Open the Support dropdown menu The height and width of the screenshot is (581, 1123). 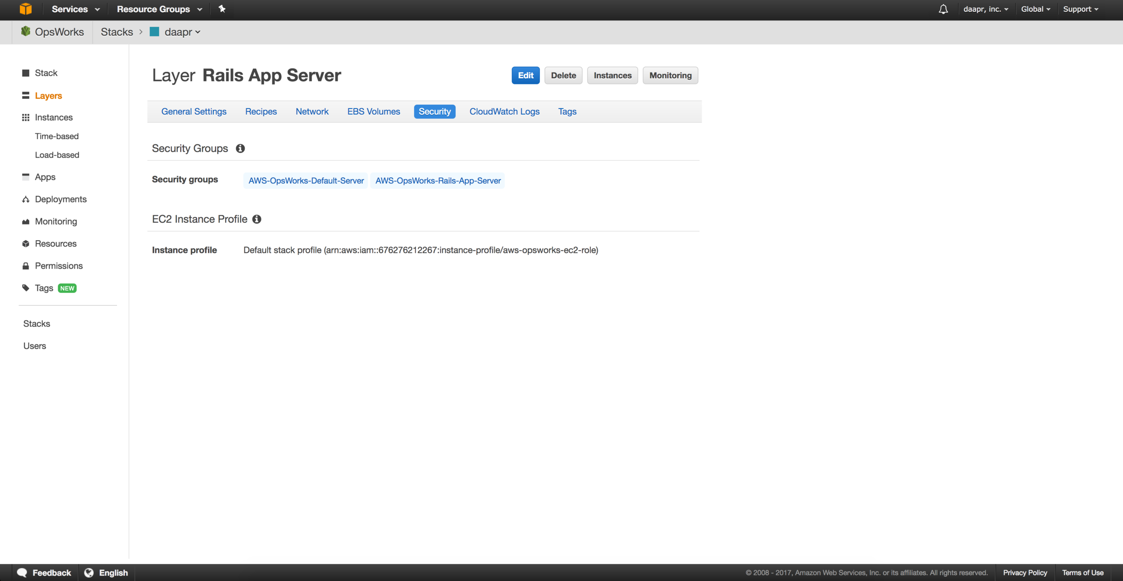pos(1080,9)
